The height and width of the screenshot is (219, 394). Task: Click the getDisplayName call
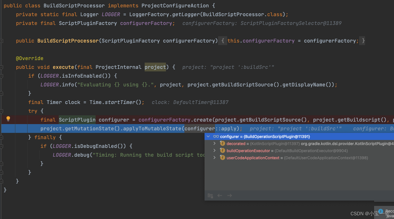coord(305,85)
